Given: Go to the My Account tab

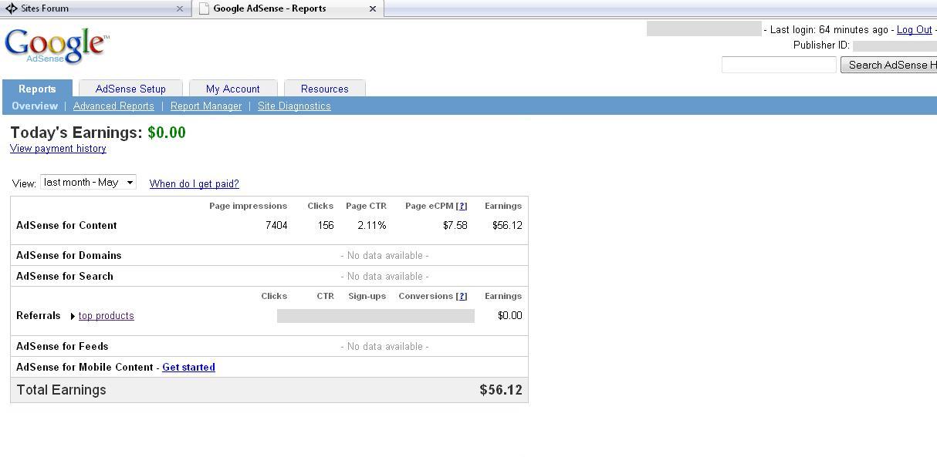Looking at the screenshot, I should coord(233,89).
